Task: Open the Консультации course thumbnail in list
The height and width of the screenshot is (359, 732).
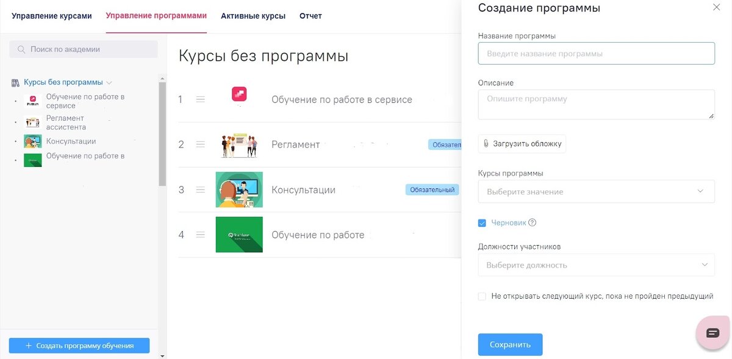Action: 239,190
